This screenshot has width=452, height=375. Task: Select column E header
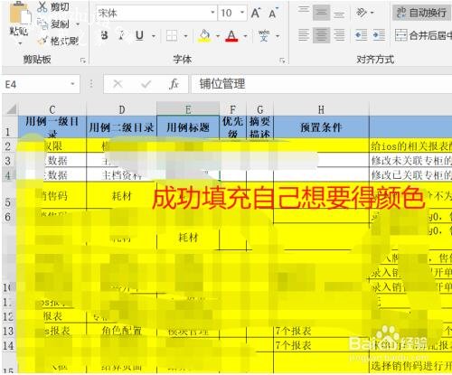[188, 109]
